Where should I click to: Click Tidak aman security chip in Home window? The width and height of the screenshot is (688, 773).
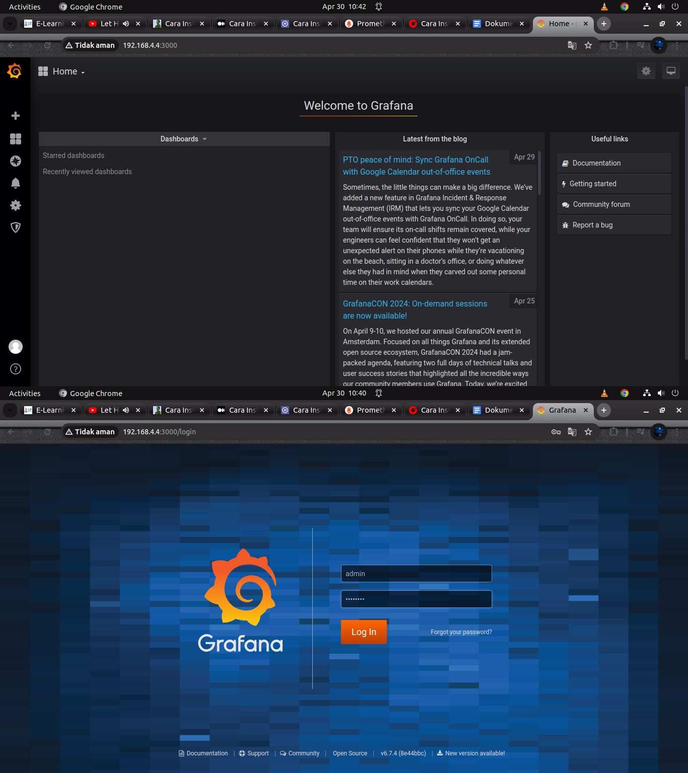point(91,45)
